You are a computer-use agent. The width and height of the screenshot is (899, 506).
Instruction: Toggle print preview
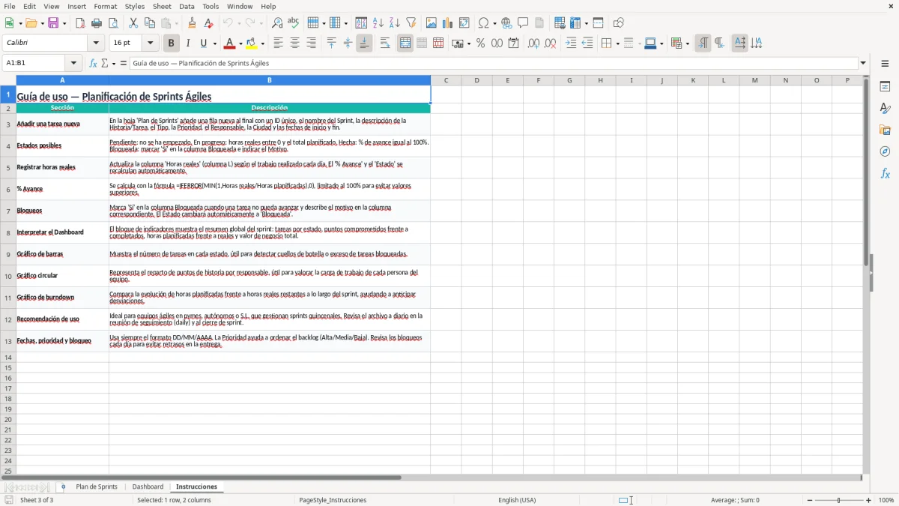click(113, 23)
